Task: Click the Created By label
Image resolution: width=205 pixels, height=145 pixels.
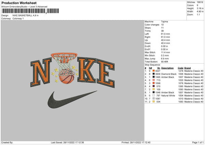Action: point(7,142)
